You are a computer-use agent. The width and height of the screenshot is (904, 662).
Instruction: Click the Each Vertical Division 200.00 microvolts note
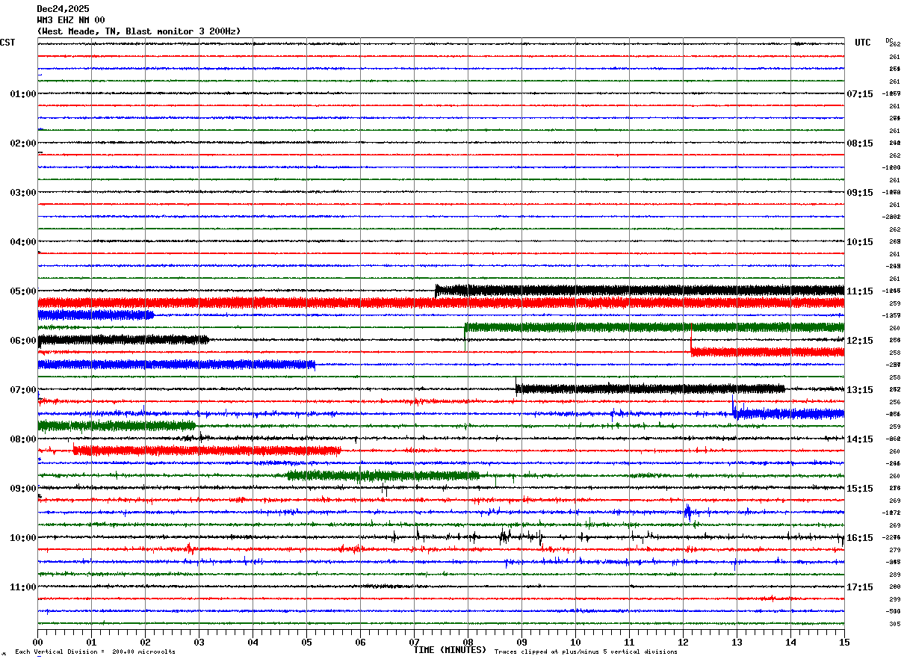pos(95,652)
